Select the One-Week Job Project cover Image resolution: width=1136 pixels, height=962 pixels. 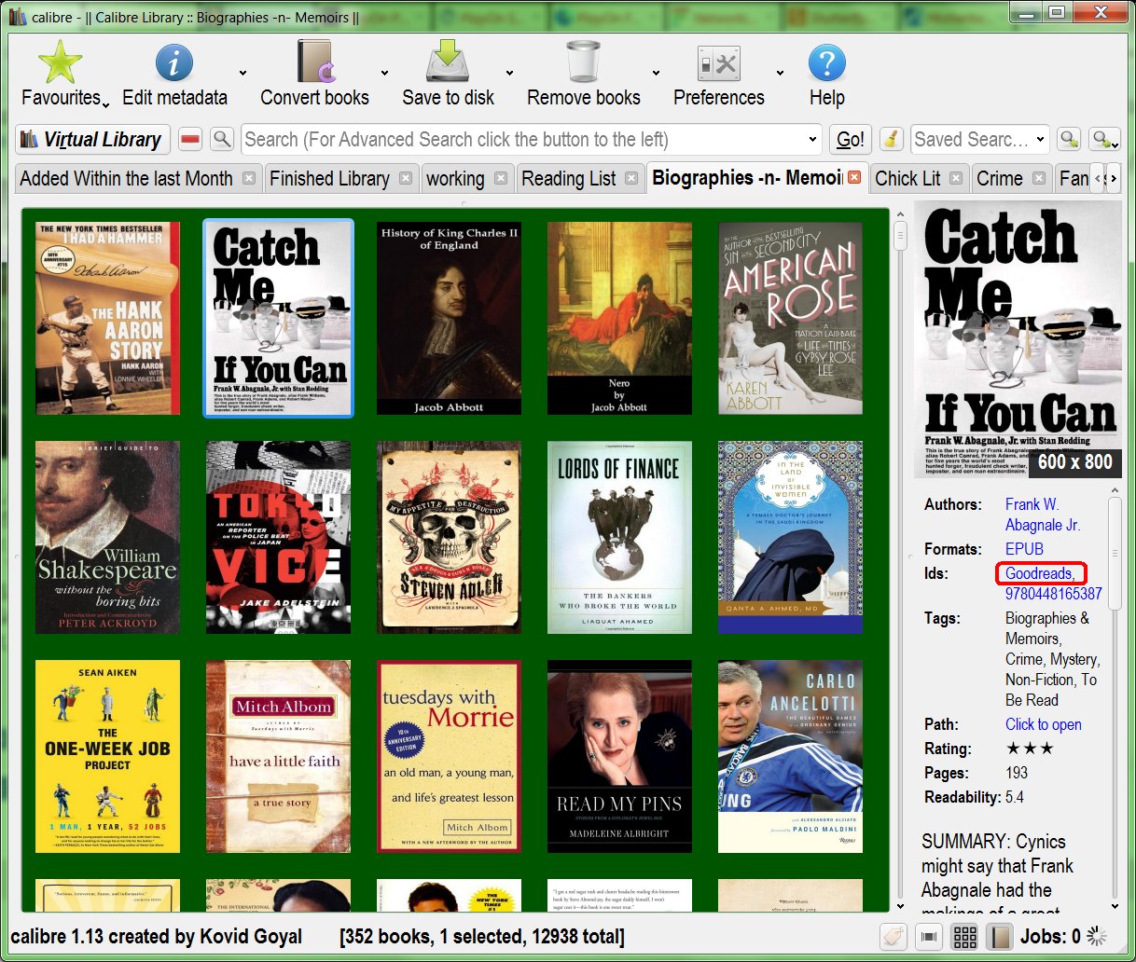107,756
